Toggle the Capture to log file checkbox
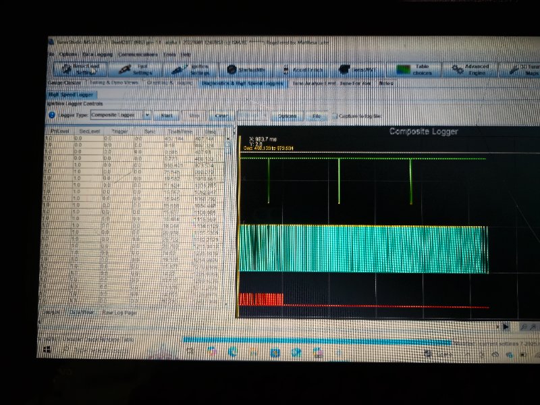The width and height of the screenshot is (540, 405). [335, 116]
